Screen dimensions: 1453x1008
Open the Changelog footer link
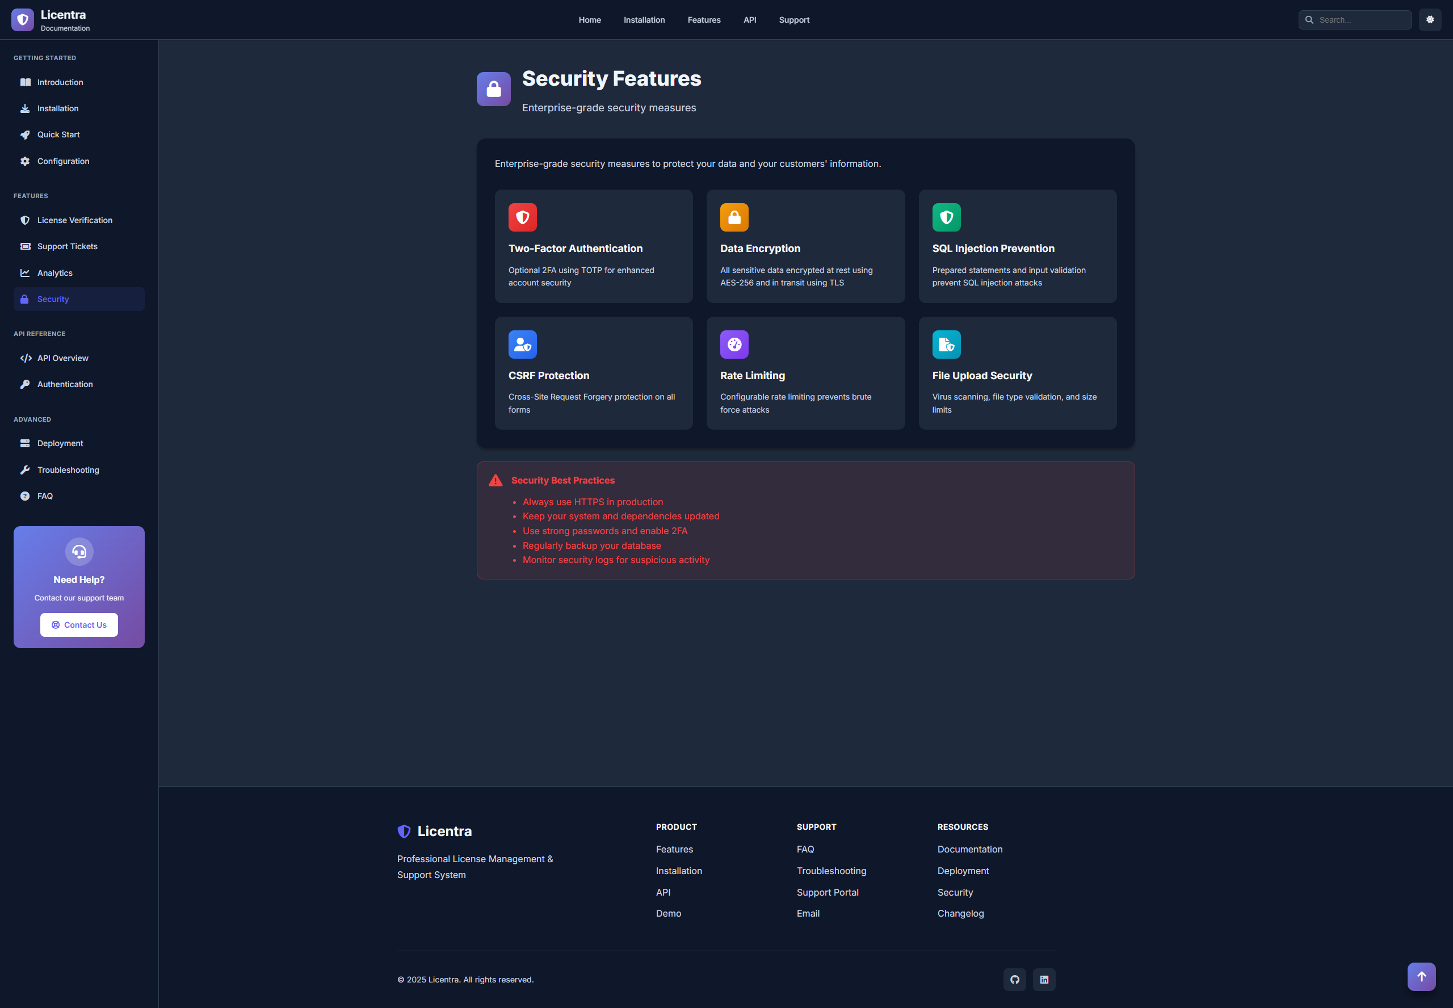[x=960, y=913]
